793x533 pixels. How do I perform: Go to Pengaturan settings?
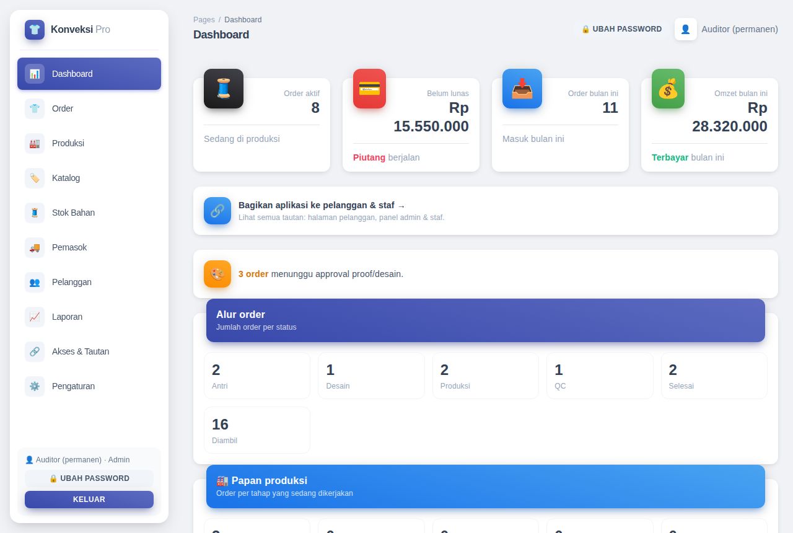click(x=89, y=386)
